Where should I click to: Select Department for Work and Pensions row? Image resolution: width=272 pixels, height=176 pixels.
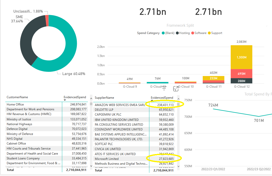(47, 109)
